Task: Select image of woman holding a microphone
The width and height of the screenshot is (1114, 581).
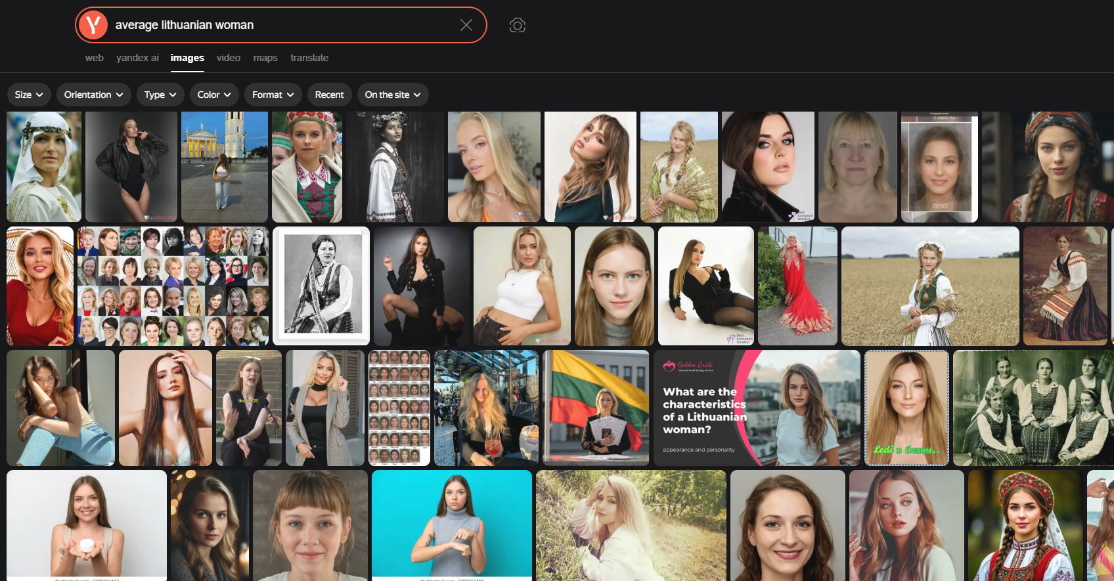Action: (x=249, y=408)
